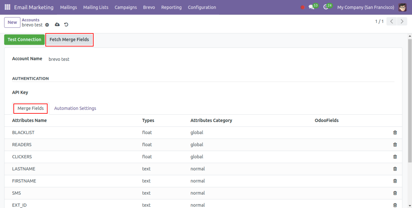Delete the BLACKLIST merge field row
412x208 pixels.
click(x=395, y=132)
